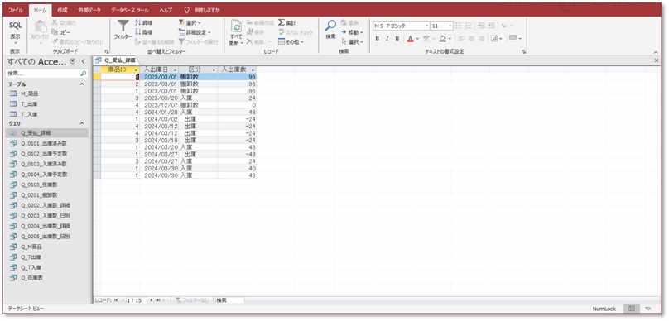Sort ascending with 昇順
669x321 pixels.
(144, 22)
